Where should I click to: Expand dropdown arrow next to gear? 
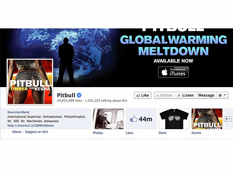coord(225,95)
